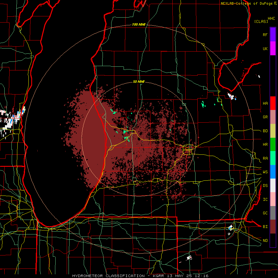This screenshot has width=278, height=278.
Task: Click the BD legend label
Action: [x=265, y=131]
